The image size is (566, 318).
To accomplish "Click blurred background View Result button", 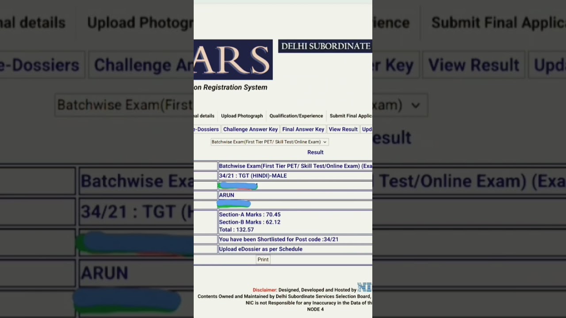I will (474, 65).
